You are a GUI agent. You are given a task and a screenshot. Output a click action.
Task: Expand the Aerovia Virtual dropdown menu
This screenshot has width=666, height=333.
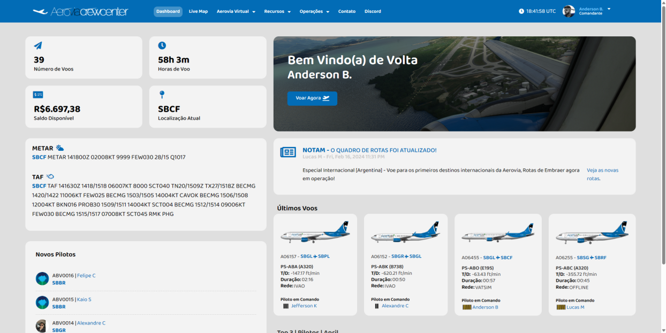pos(236,11)
